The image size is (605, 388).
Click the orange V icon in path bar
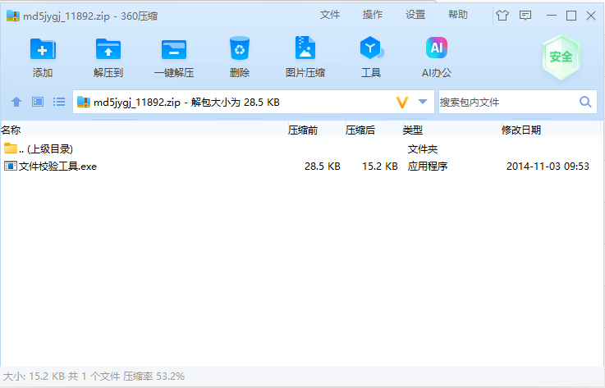coord(402,103)
